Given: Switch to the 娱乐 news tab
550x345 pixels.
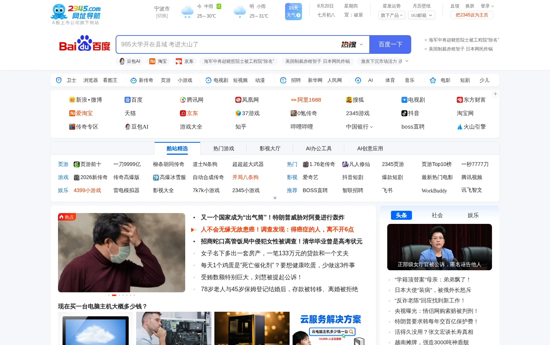Looking at the screenshot, I should tap(473, 215).
